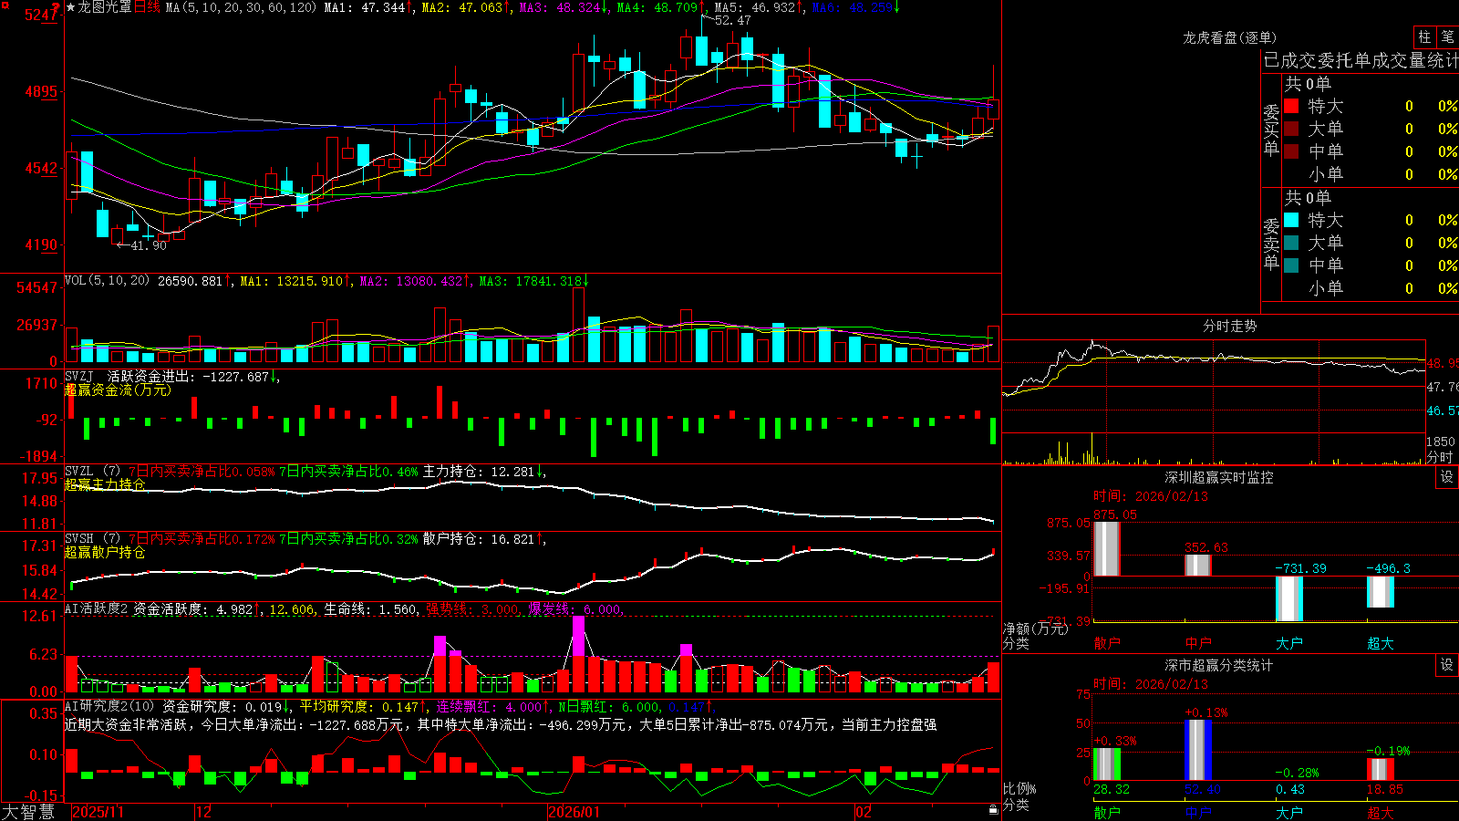This screenshot has width=1459, height=821.
Task: Click the dark red 大单 swatch in 委买单
Action: [1291, 129]
